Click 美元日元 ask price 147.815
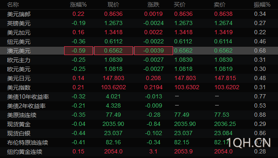Image resolution: width=278 pixels, height=158 pixels. [225, 78]
